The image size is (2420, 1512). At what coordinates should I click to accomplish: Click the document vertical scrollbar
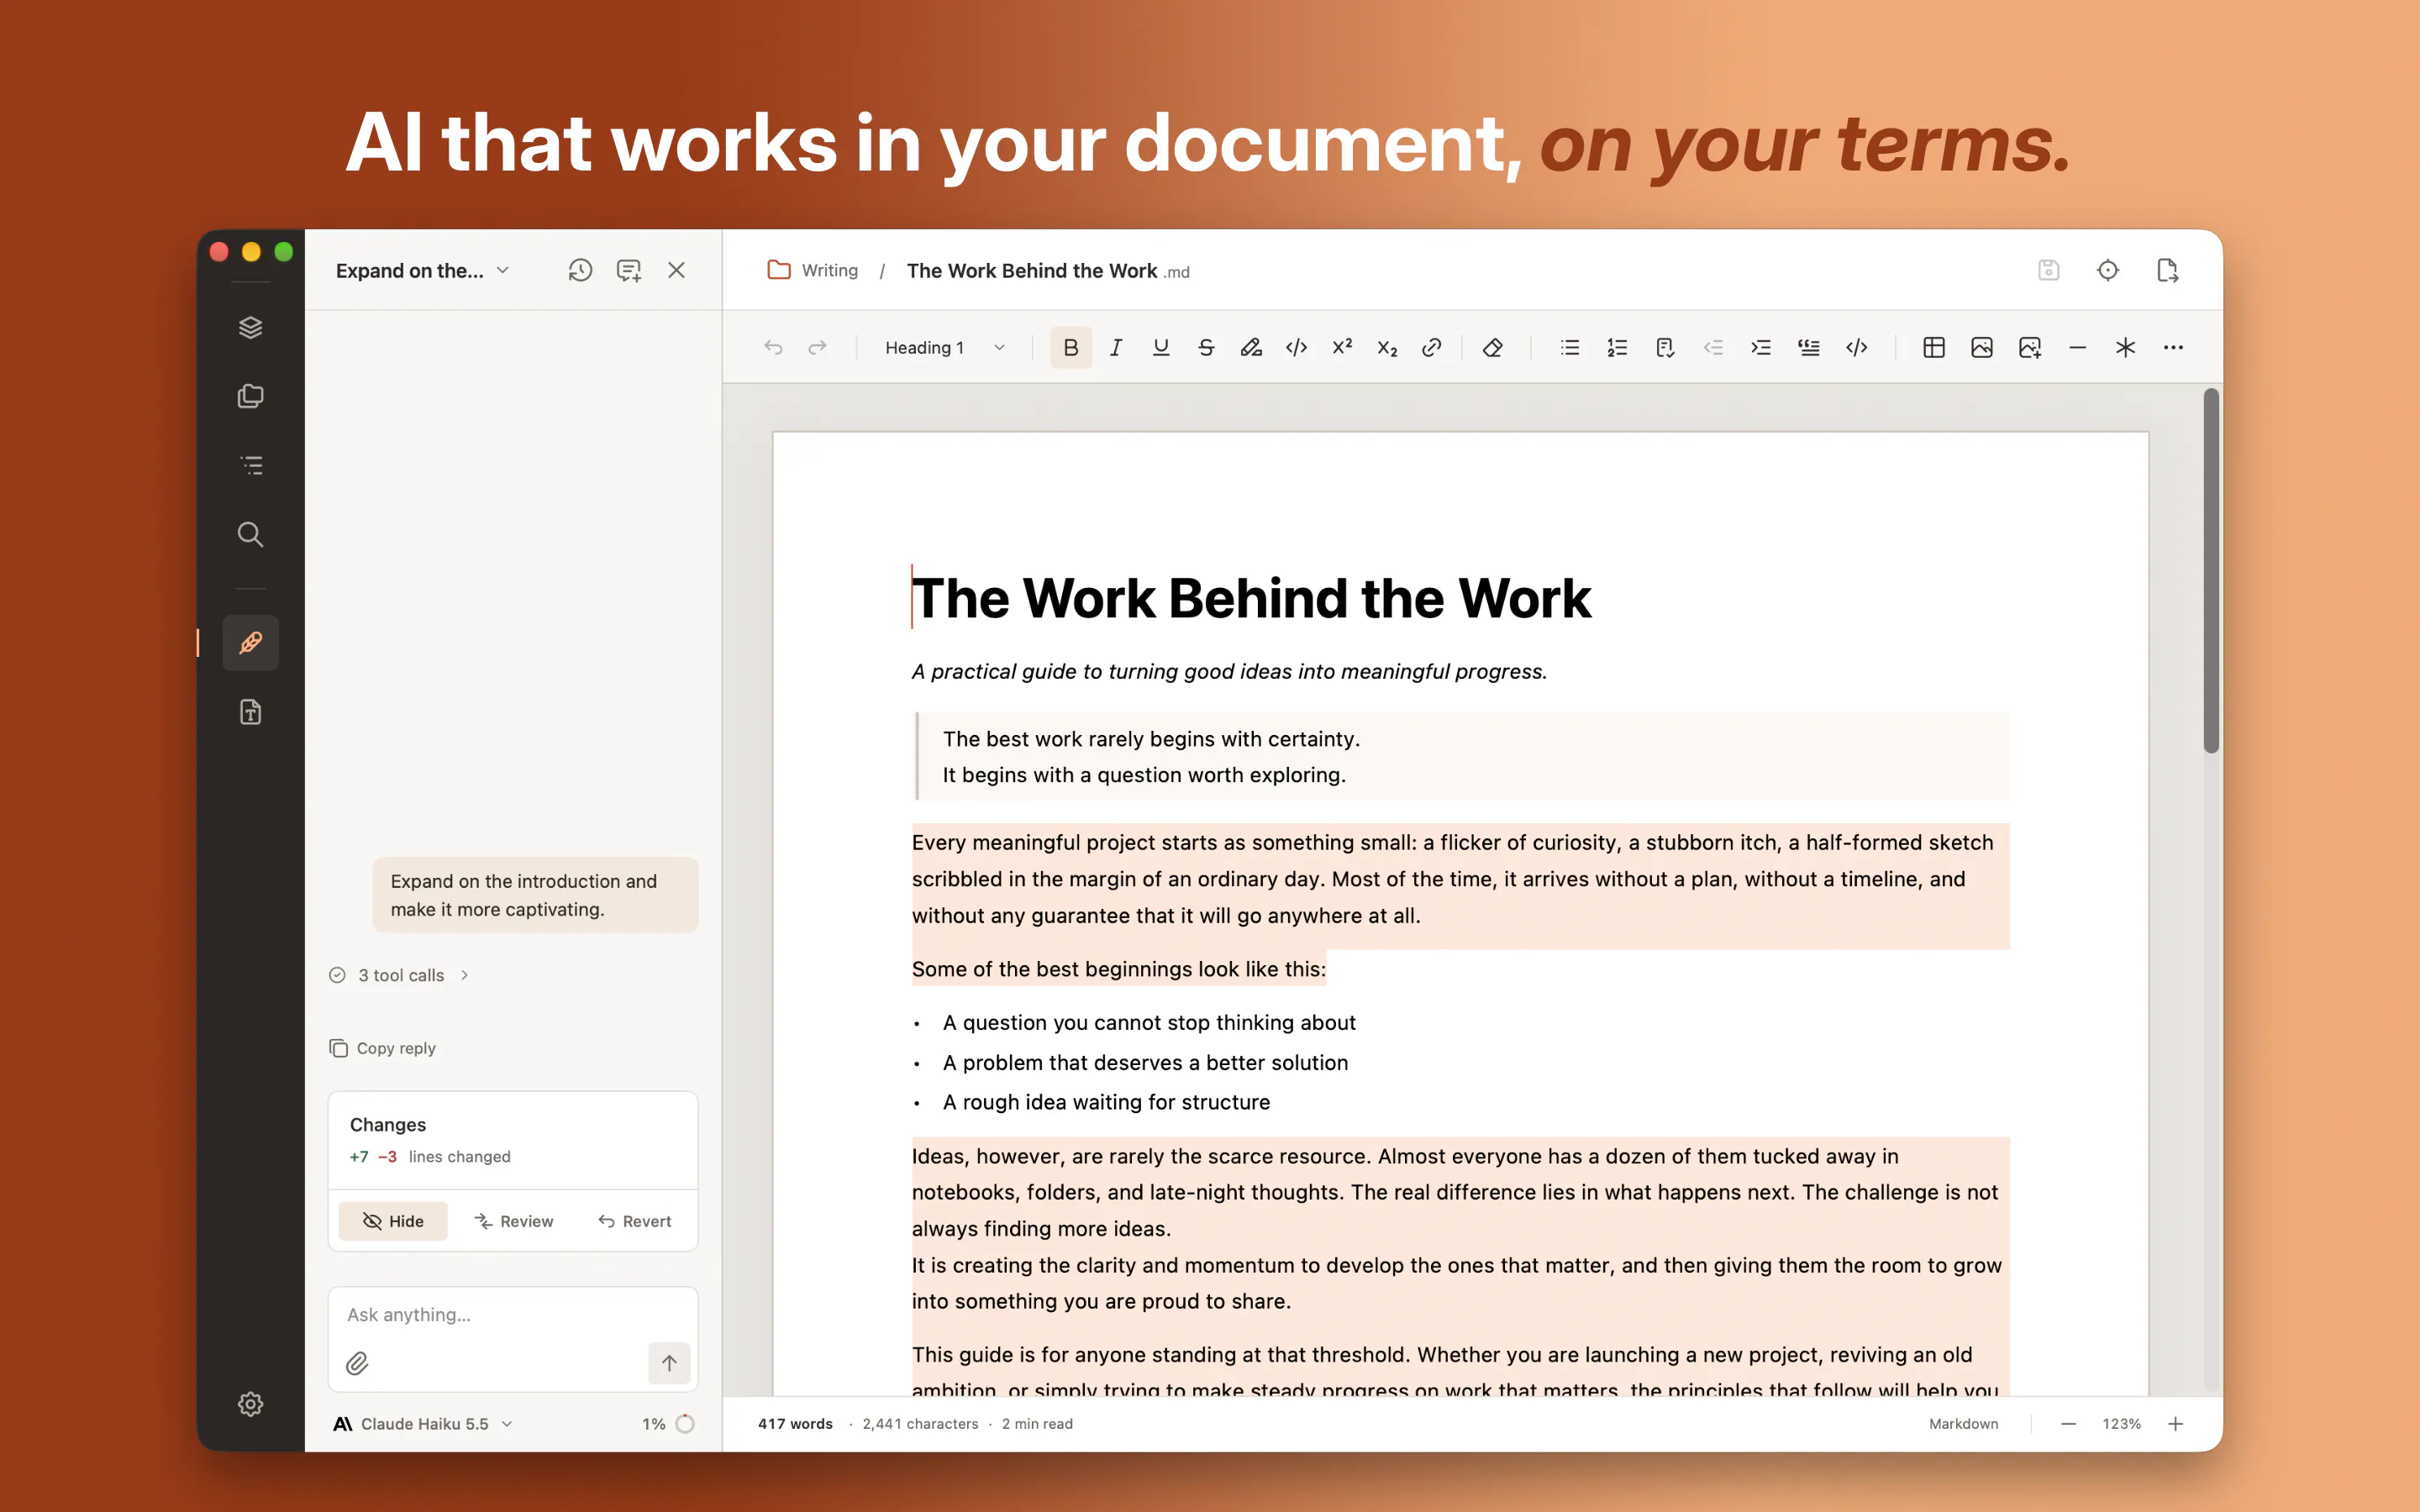click(2211, 571)
